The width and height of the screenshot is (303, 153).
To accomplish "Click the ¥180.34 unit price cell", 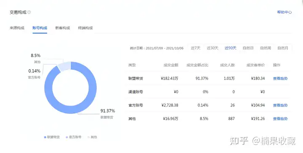I will [x=258, y=78].
